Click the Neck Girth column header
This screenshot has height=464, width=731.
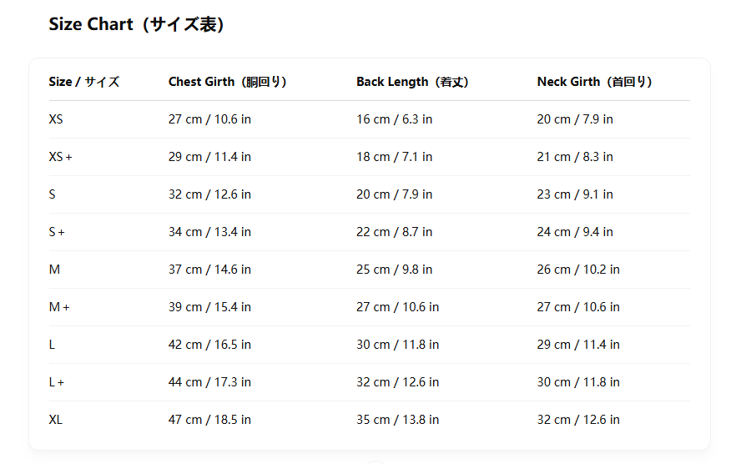pyautogui.click(x=594, y=82)
